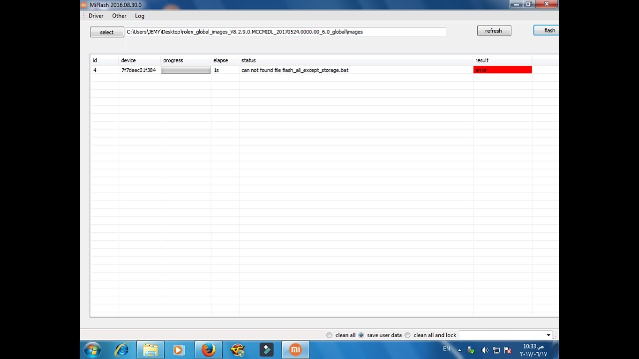Viewport: 639px width, 359px height.
Task: Open the dark green video editor taskbar icon
Action: click(x=267, y=350)
